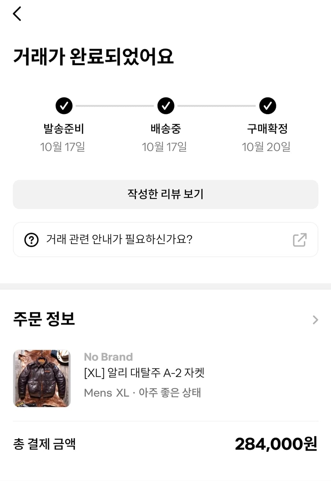Click the 배송중 step label
This screenshot has width=331, height=481.
166,129
